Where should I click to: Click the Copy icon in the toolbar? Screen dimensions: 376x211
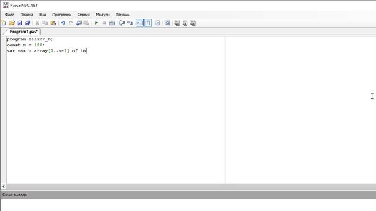pyautogui.click(x=45, y=23)
